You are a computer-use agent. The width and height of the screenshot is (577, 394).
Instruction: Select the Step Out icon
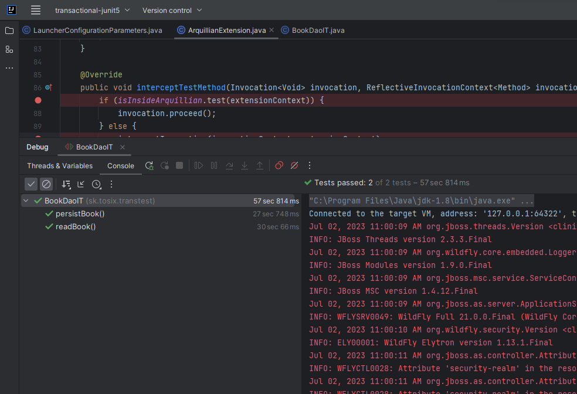[x=260, y=165]
